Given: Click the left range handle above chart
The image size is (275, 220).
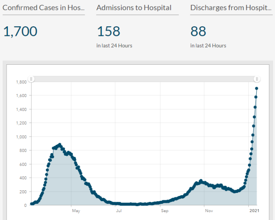Looking at the screenshot, I should click(31, 79).
